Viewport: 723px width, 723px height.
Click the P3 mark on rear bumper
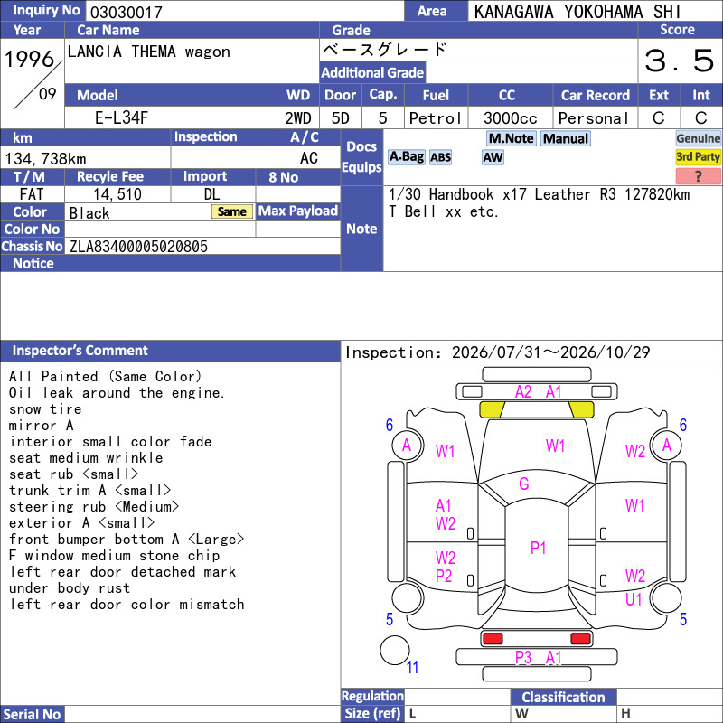click(x=523, y=658)
